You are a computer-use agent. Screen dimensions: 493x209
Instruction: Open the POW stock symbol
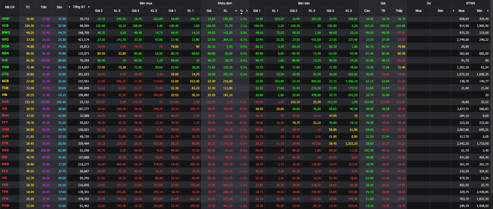pos(5,206)
